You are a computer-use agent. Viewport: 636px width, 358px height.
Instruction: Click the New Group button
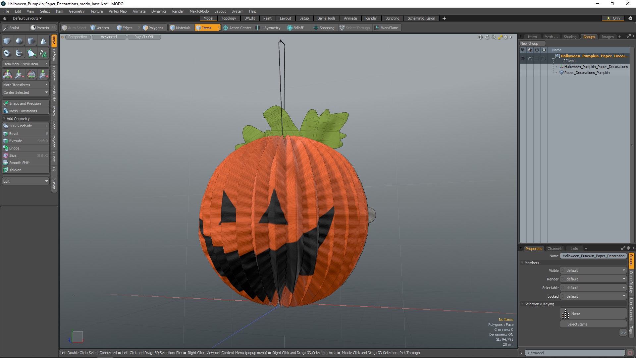[532, 43]
